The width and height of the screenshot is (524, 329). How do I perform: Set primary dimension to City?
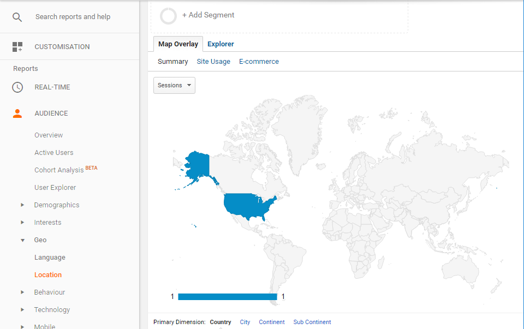pyautogui.click(x=245, y=322)
